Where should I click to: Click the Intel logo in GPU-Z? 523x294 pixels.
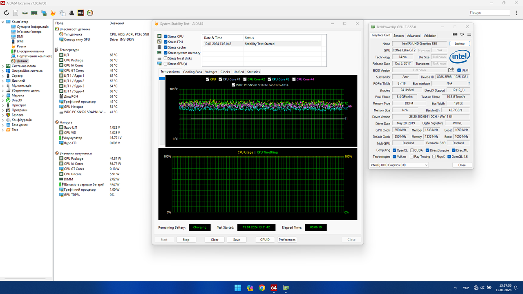(x=460, y=57)
